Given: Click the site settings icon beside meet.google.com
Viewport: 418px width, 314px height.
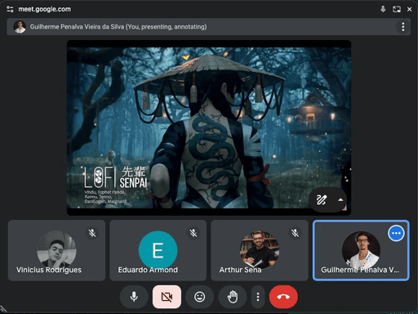Looking at the screenshot, I should tap(10, 9).
